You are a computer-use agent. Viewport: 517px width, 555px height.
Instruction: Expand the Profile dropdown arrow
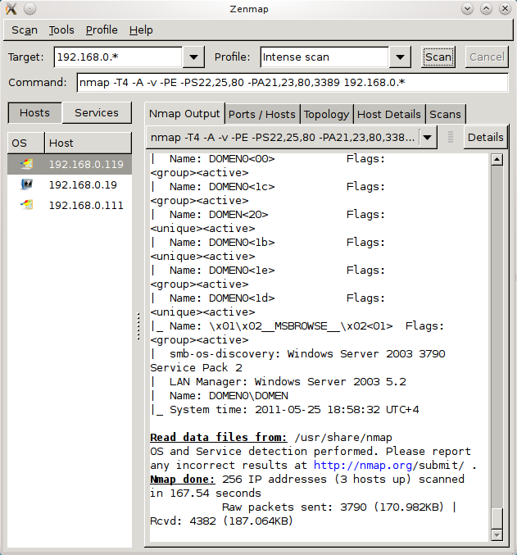[x=400, y=57]
